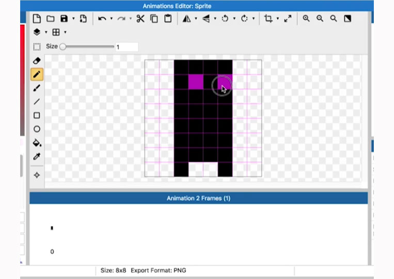
Task: Open the layers dropdown arrow
Action: 46,32
